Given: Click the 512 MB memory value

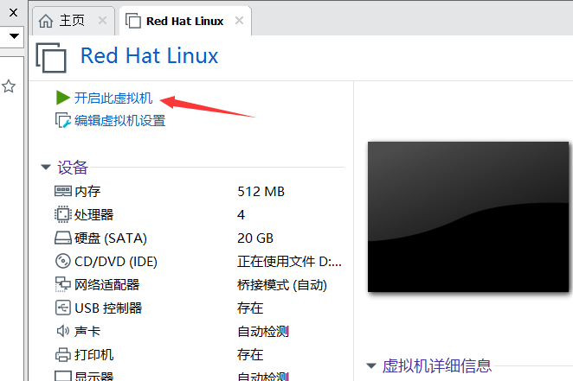Looking at the screenshot, I should point(261,192).
